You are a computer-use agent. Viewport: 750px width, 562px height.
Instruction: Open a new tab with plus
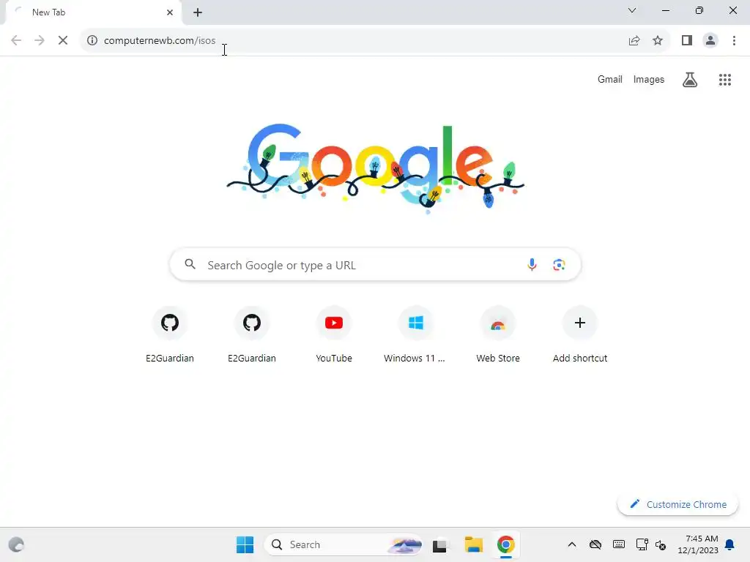(x=198, y=12)
